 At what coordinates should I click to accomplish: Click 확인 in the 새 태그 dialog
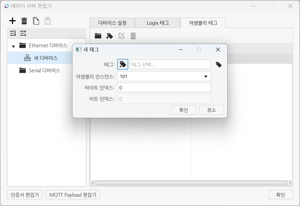pyautogui.click(x=184, y=110)
